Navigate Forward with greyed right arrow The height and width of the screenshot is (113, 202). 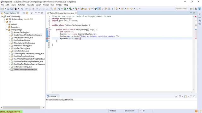point(137,9)
